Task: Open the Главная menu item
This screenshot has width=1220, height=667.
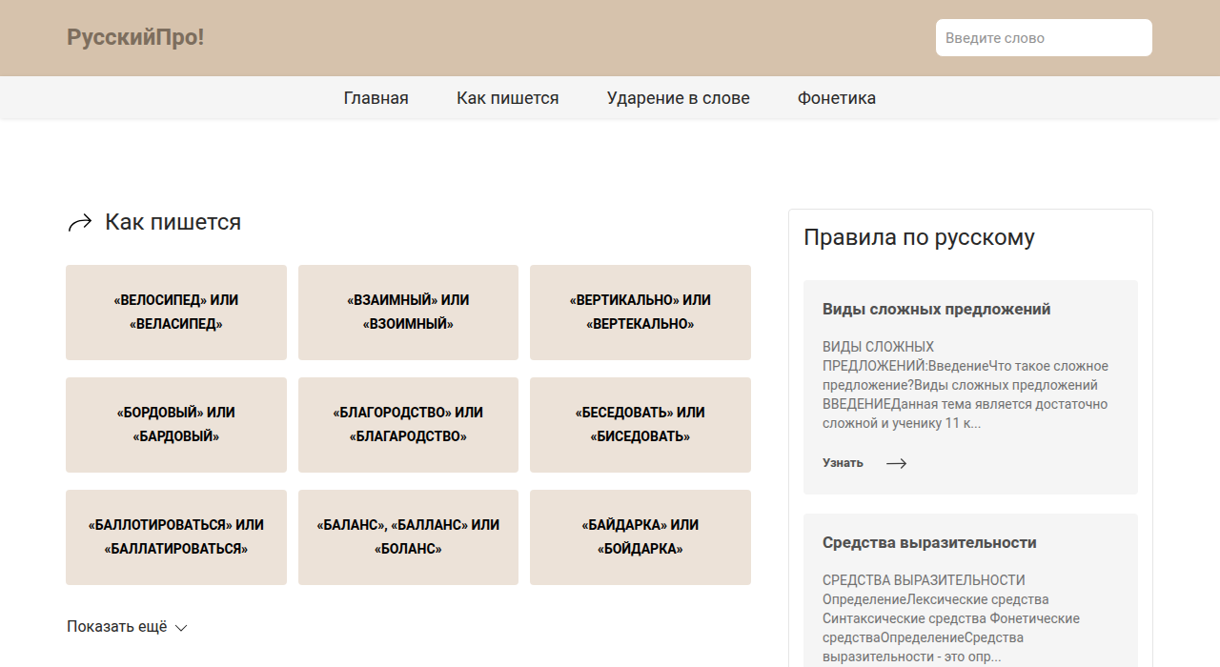Action: point(376,98)
